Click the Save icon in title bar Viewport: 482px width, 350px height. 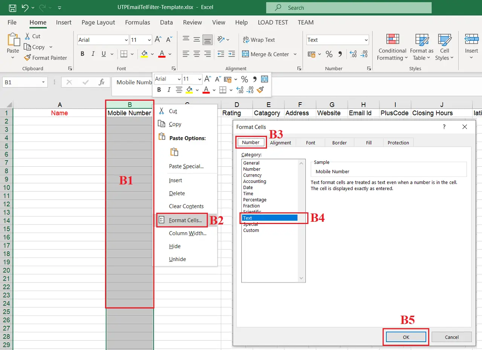pyautogui.click(x=12, y=8)
